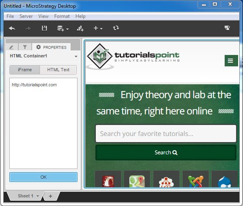The width and height of the screenshot is (243, 206).
Task: Open the Editor pencil tab
Action: pos(11,47)
